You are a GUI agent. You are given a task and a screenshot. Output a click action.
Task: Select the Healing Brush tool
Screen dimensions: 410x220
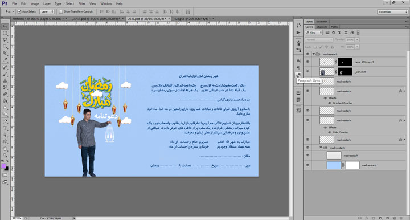coord(5,67)
